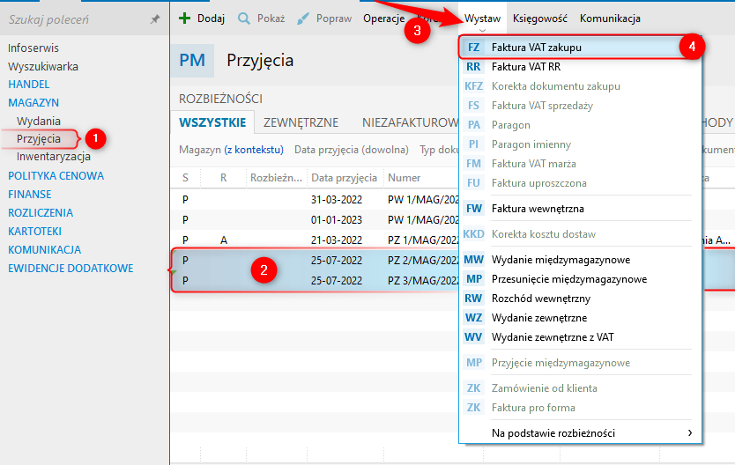Click the WV Wydanie zewnętrzne z VAT icon

(x=473, y=337)
